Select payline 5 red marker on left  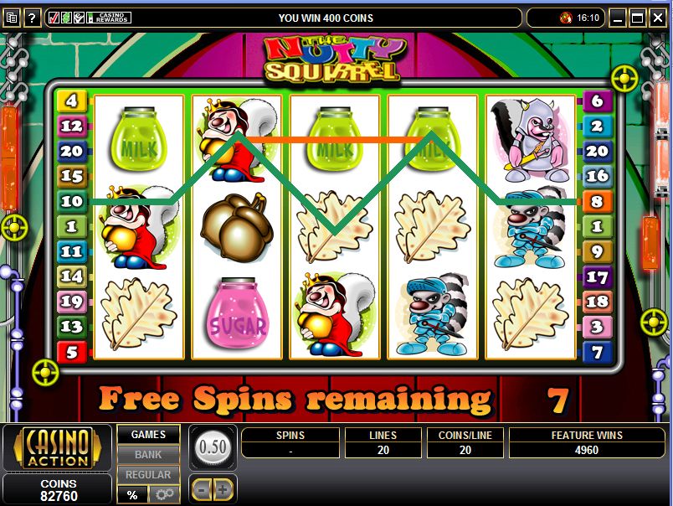click(72, 352)
